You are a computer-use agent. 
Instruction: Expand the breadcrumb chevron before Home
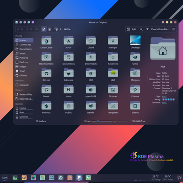60,29
